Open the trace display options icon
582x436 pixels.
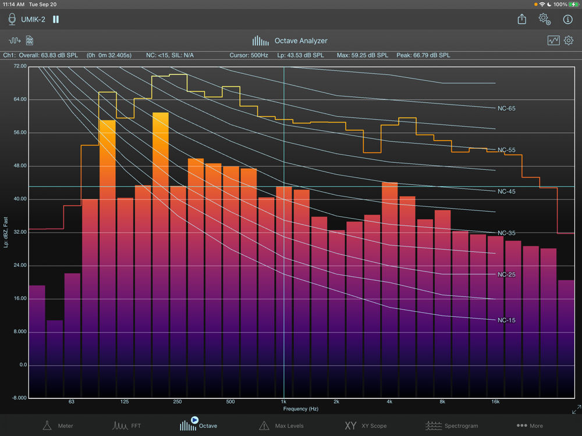point(553,41)
